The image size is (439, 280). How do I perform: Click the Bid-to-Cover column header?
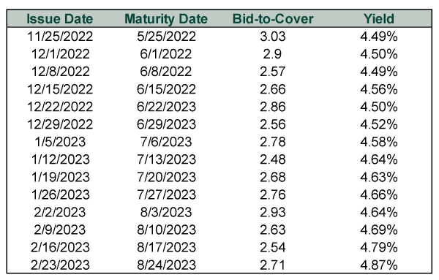coord(273,19)
